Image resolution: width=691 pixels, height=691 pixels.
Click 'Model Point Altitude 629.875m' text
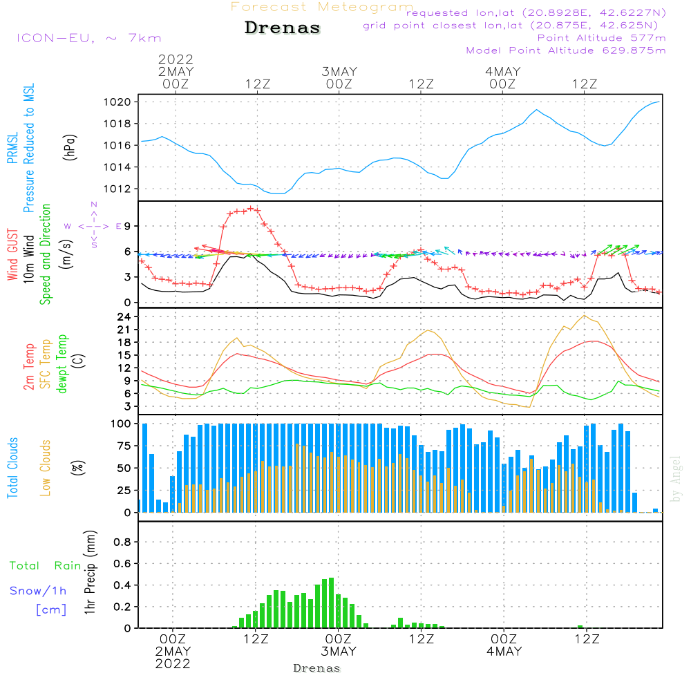tap(566, 50)
